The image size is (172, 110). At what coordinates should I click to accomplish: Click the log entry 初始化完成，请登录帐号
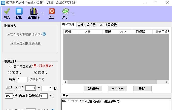click(x=91, y=101)
